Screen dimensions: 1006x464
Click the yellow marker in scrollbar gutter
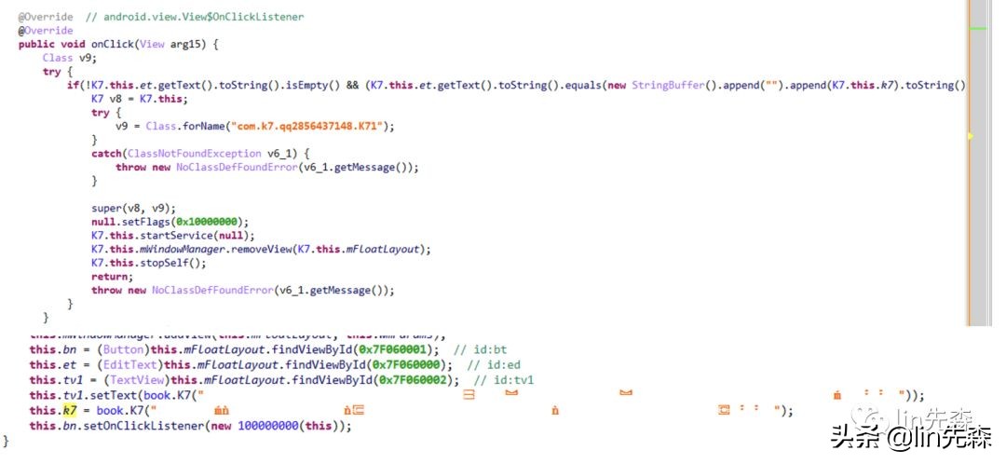point(971,136)
